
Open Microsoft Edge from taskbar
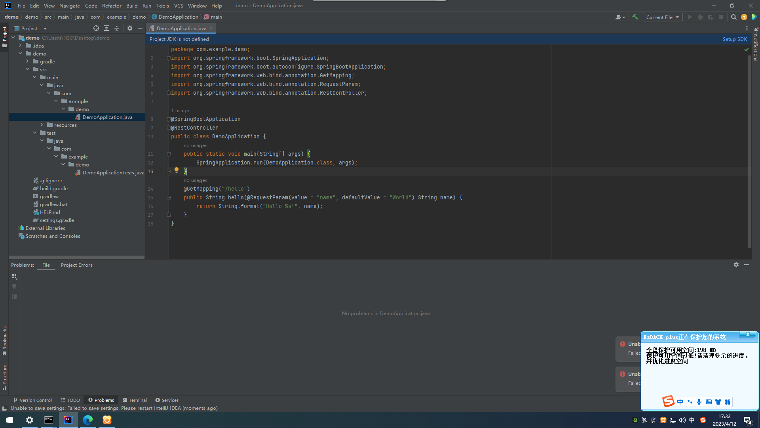click(x=87, y=420)
